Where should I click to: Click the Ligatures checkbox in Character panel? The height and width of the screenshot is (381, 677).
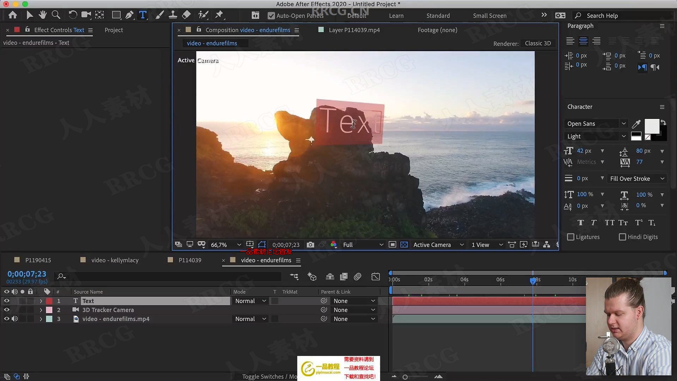pos(569,237)
